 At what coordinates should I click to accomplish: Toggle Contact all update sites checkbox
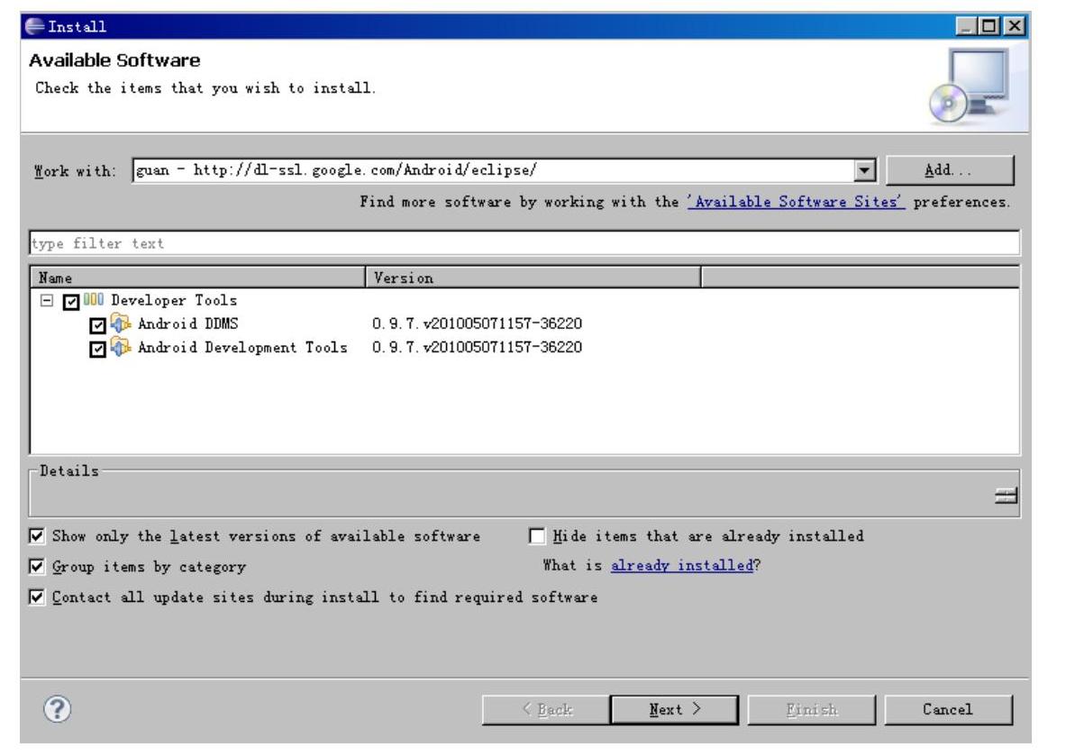(x=37, y=597)
